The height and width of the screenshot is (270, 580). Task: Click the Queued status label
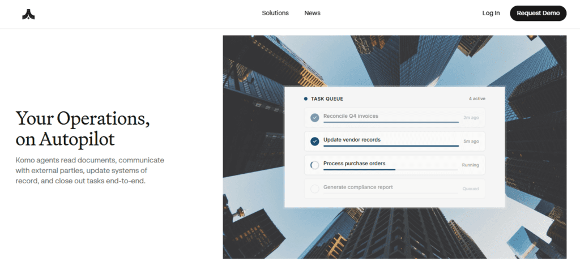[x=470, y=189]
